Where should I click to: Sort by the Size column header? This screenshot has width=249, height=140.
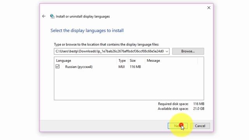133,61
